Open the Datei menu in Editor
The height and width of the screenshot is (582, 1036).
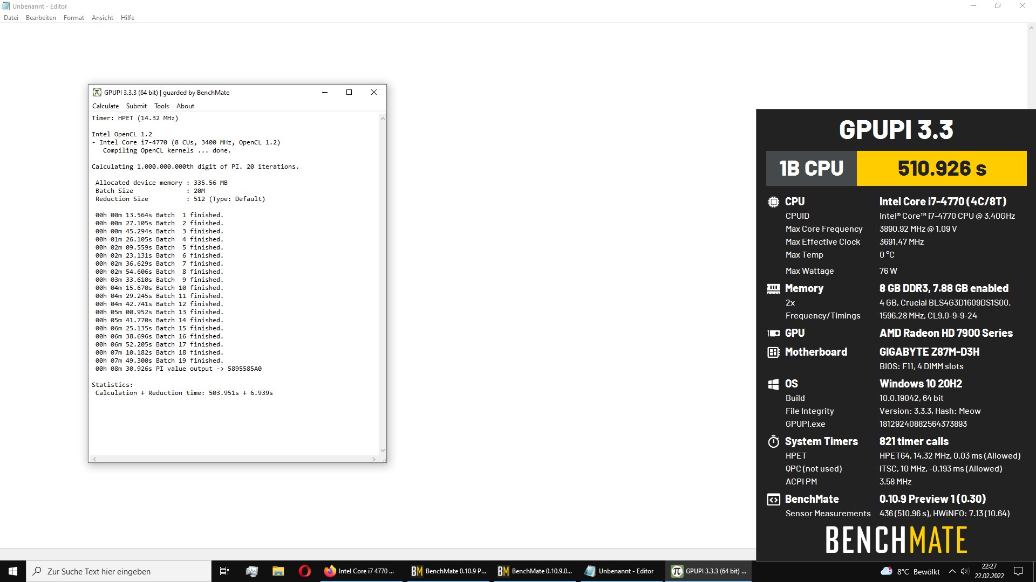pos(11,18)
